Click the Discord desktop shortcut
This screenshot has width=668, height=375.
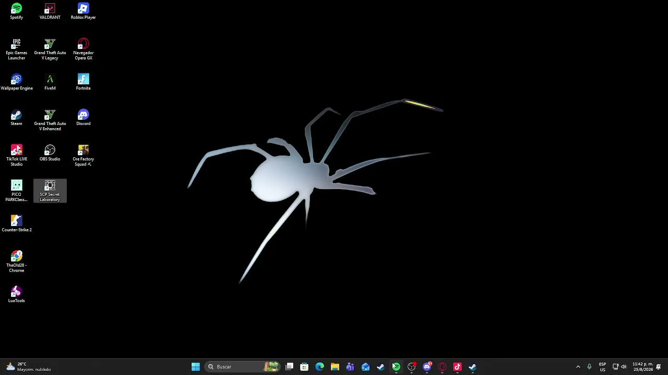(83, 118)
